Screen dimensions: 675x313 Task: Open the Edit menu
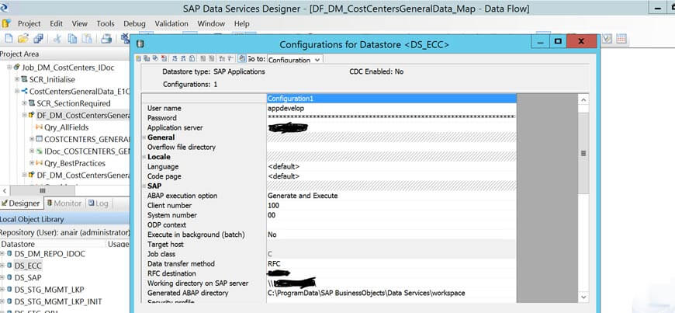point(56,24)
